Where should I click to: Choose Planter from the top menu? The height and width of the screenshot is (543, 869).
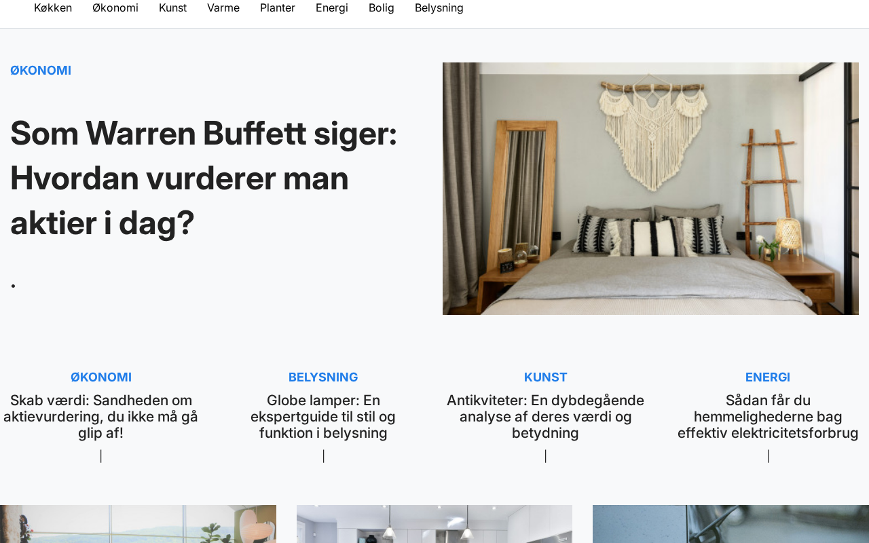point(278,8)
